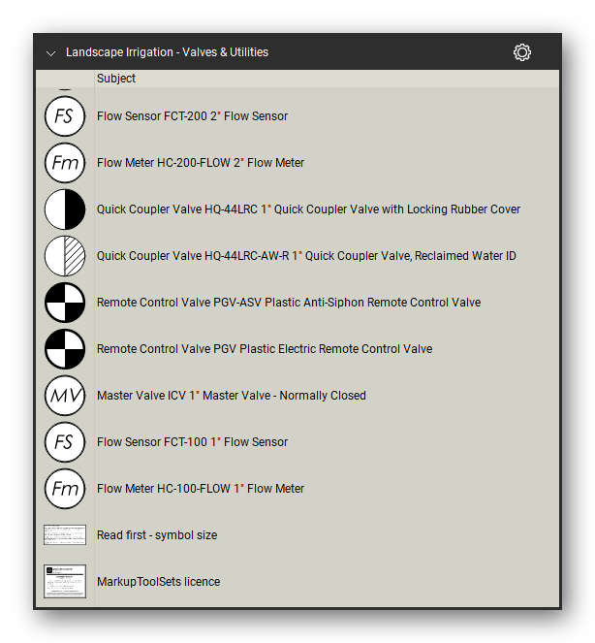Click the text MarkupToolSets licence
Image resolution: width=595 pixels, height=643 pixels.
pyautogui.click(x=158, y=582)
